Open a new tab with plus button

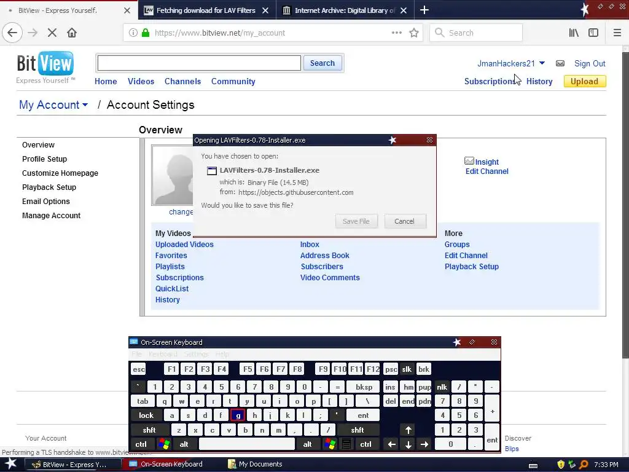[424, 10]
